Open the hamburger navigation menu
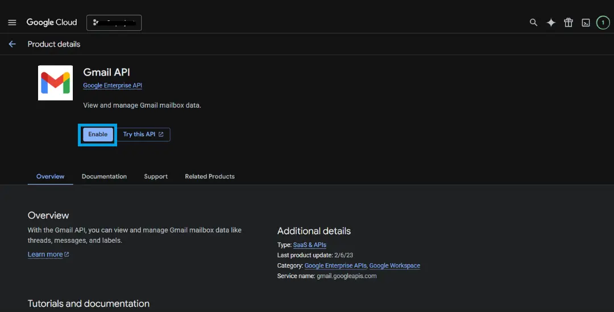This screenshot has width=614, height=312. [12, 23]
